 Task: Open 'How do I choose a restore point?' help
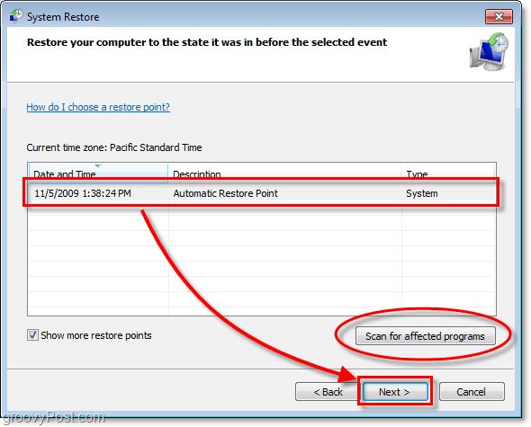tap(98, 107)
